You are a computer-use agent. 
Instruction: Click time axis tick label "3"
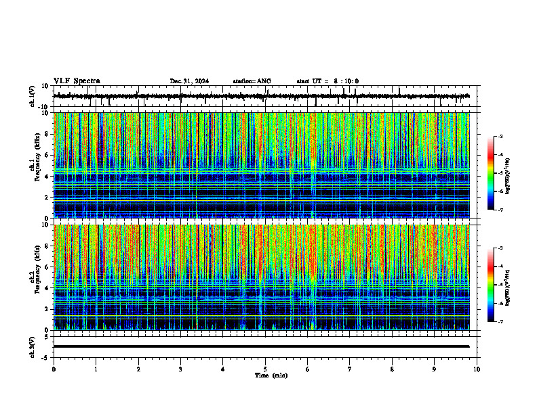tap(180, 369)
